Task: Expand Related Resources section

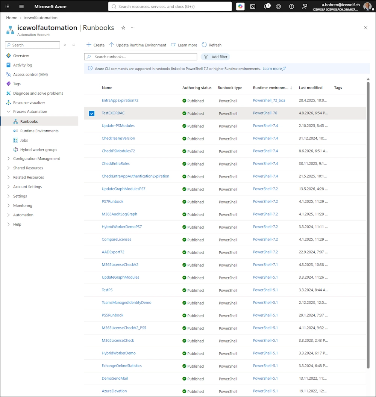Action: coord(8,177)
